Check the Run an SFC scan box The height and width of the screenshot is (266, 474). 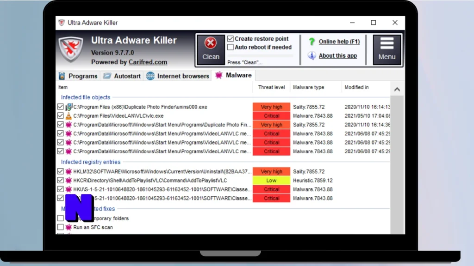coord(61,227)
